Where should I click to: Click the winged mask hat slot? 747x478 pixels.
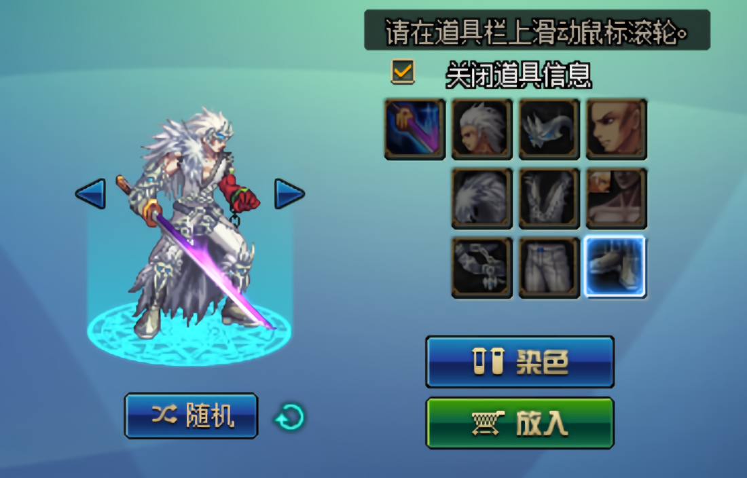(x=549, y=129)
